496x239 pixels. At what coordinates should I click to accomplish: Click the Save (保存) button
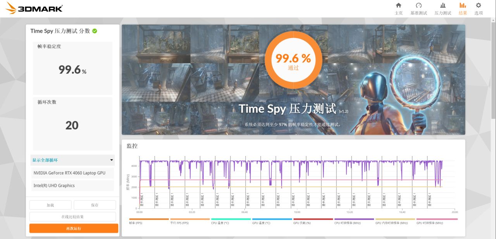[x=95, y=205]
